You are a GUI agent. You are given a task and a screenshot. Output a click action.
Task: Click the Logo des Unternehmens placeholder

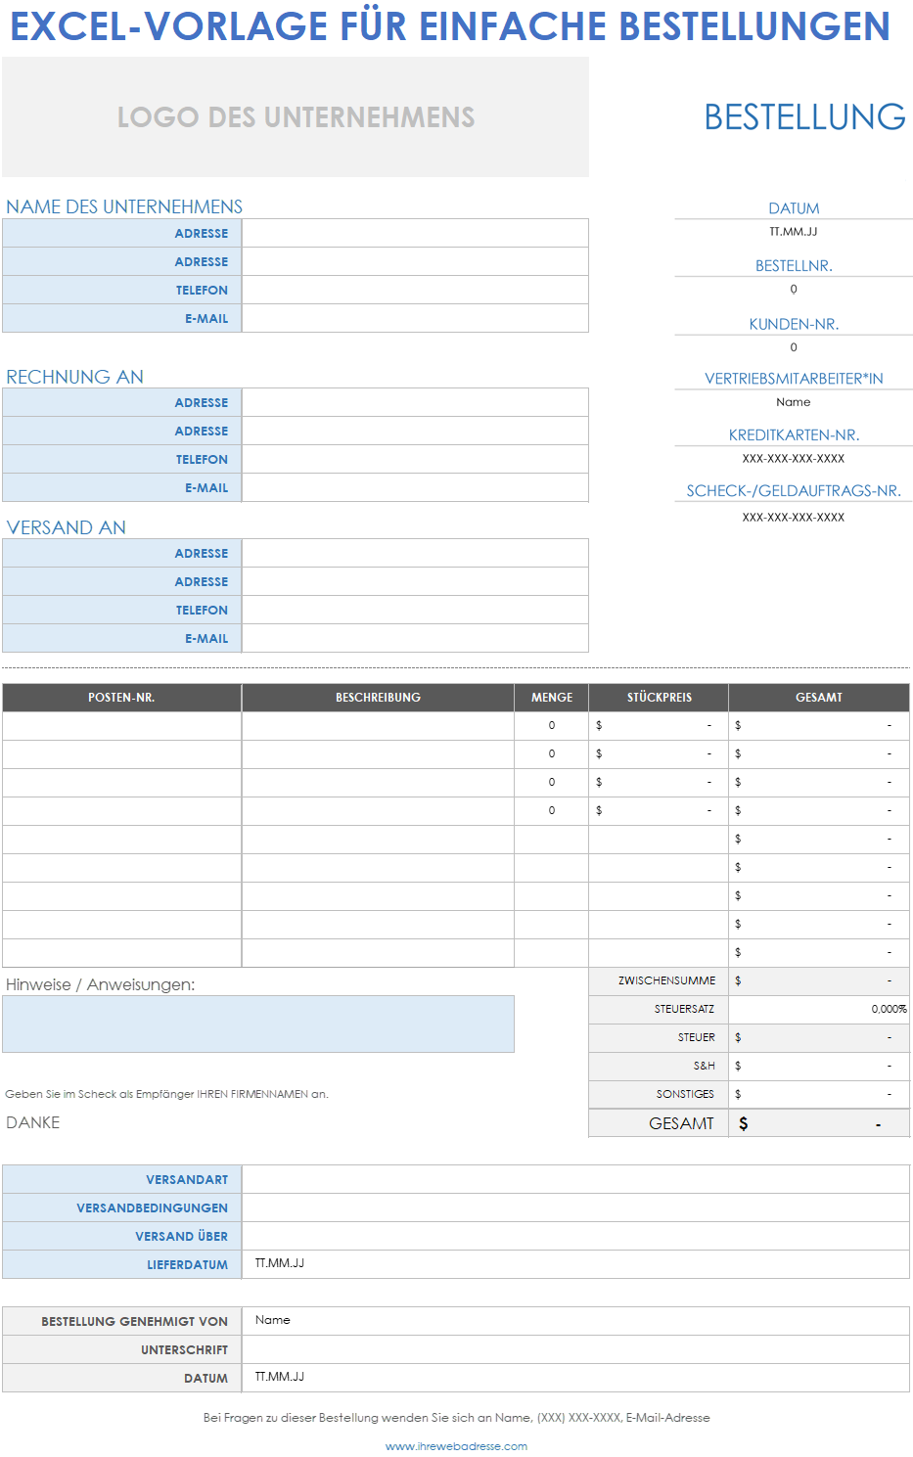pos(296,117)
